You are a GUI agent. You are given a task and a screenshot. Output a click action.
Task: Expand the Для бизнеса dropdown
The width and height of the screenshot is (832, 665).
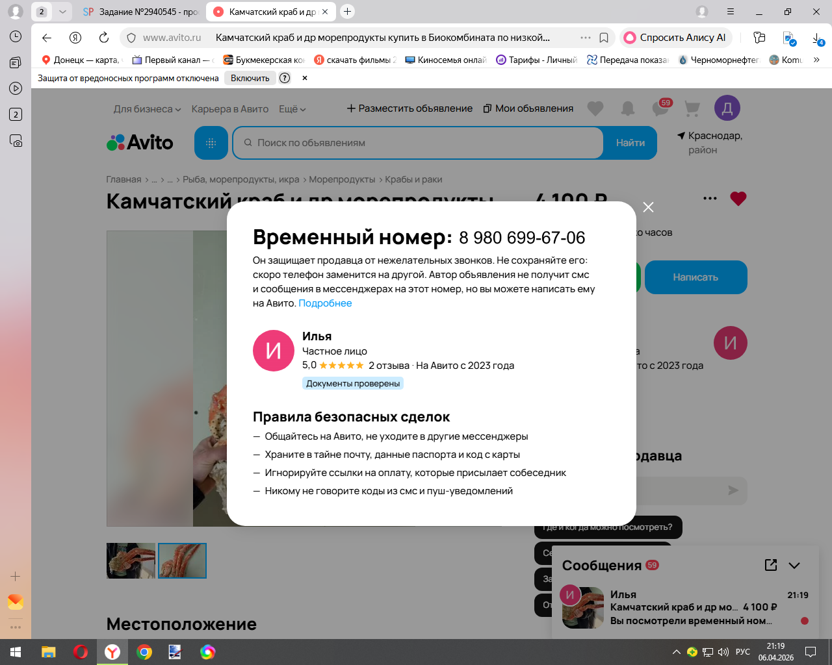[147, 109]
